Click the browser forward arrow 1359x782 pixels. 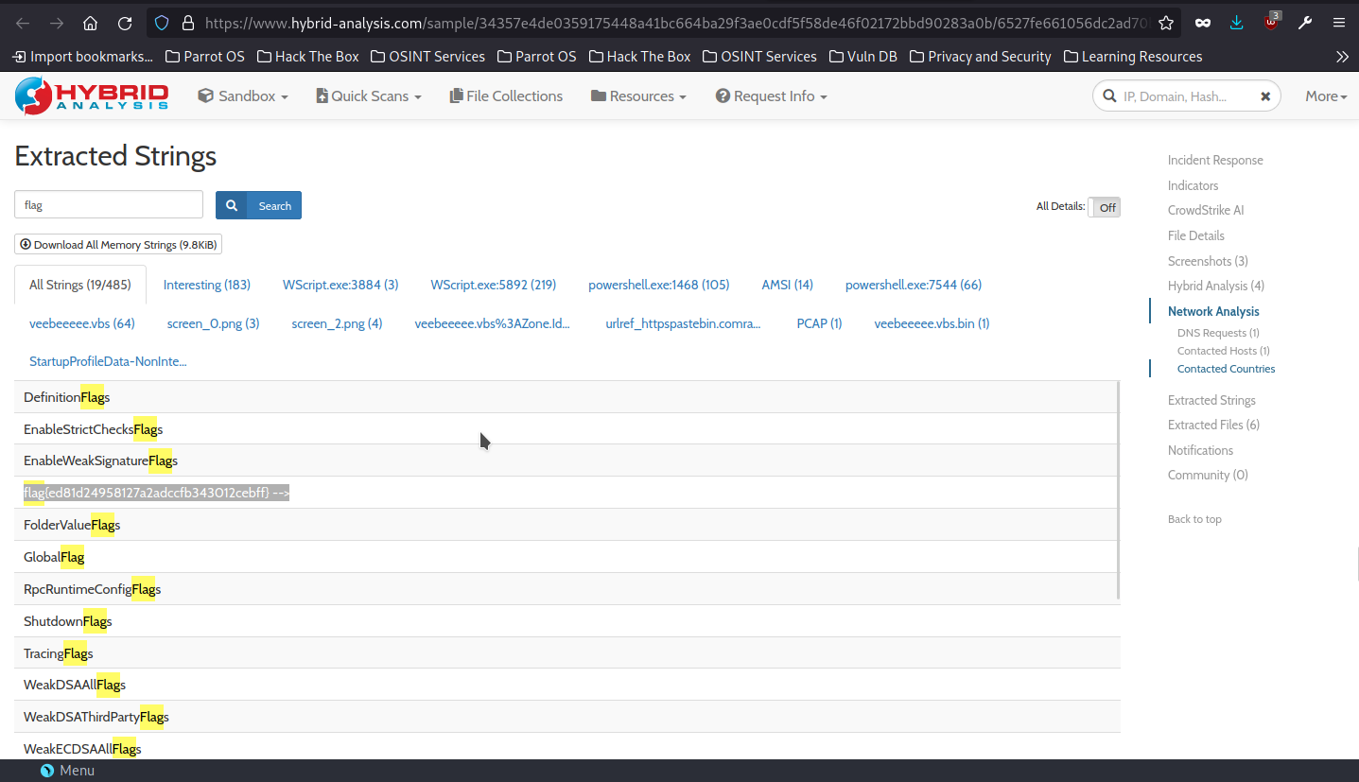(x=57, y=23)
